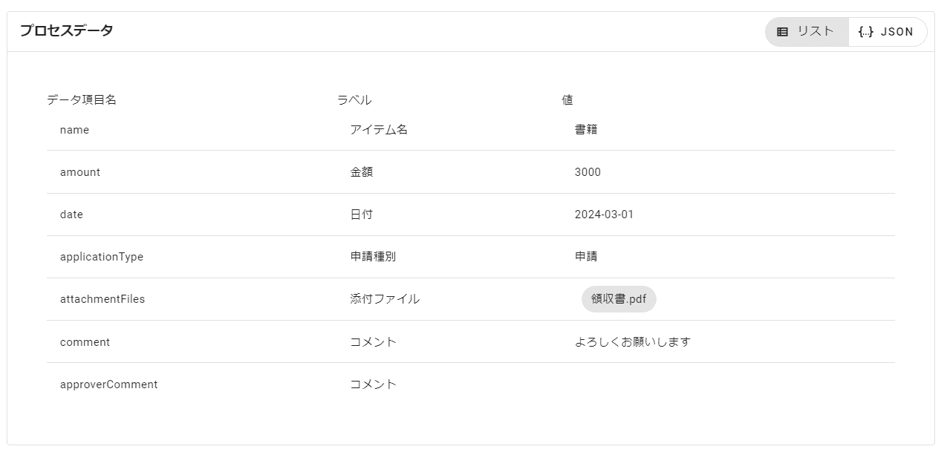
Task: Click the よろしくお願いします comment value
Action: pos(632,342)
